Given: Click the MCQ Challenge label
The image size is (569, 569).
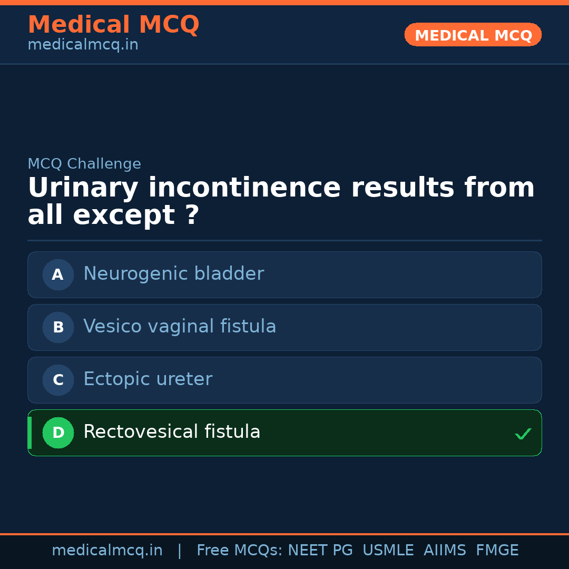Looking at the screenshot, I should (84, 164).
